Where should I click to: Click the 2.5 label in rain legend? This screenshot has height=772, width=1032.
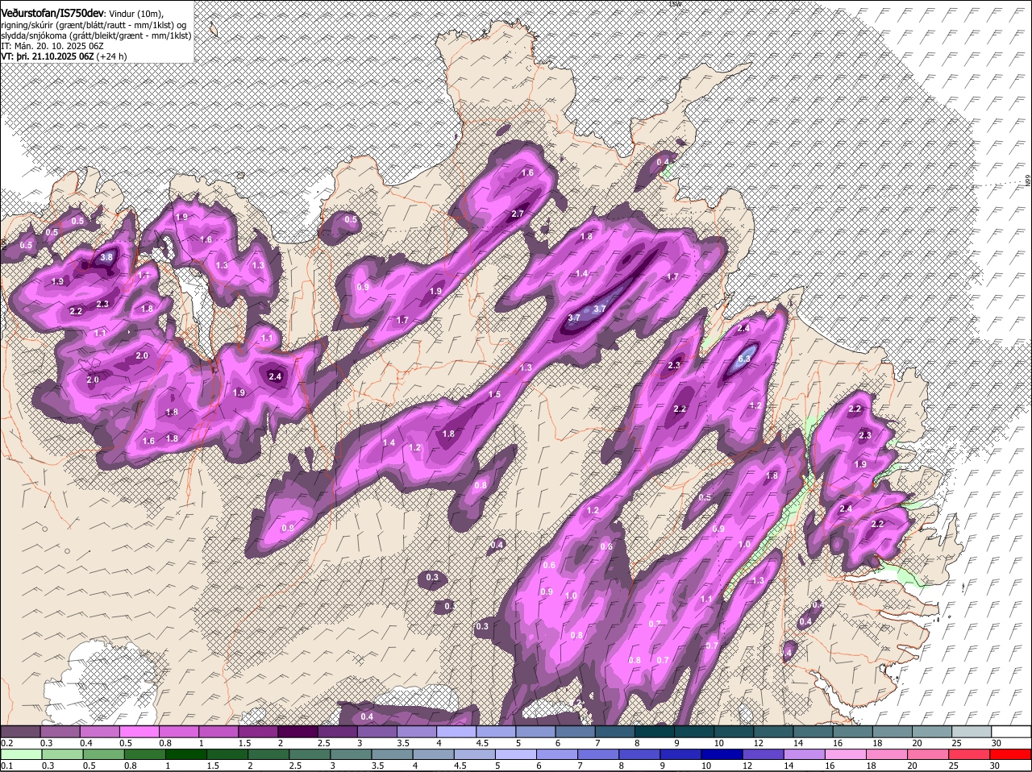(295, 766)
